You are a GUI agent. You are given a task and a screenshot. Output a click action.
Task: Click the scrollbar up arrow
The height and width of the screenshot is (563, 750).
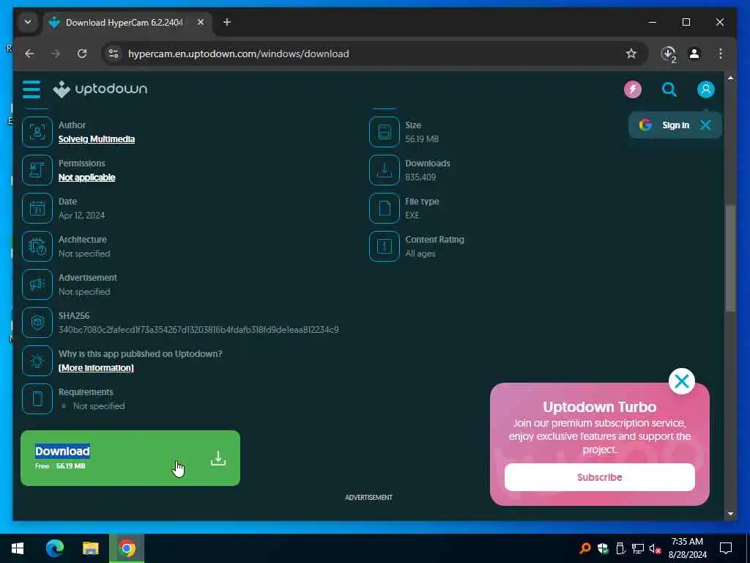pos(730,78)
